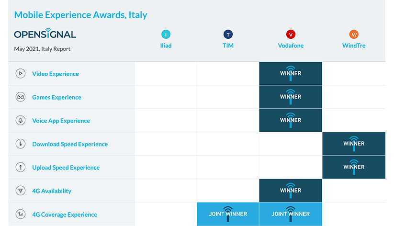
Task: Click WindTre's Download Speed WINNER cell
Action: 354,144
